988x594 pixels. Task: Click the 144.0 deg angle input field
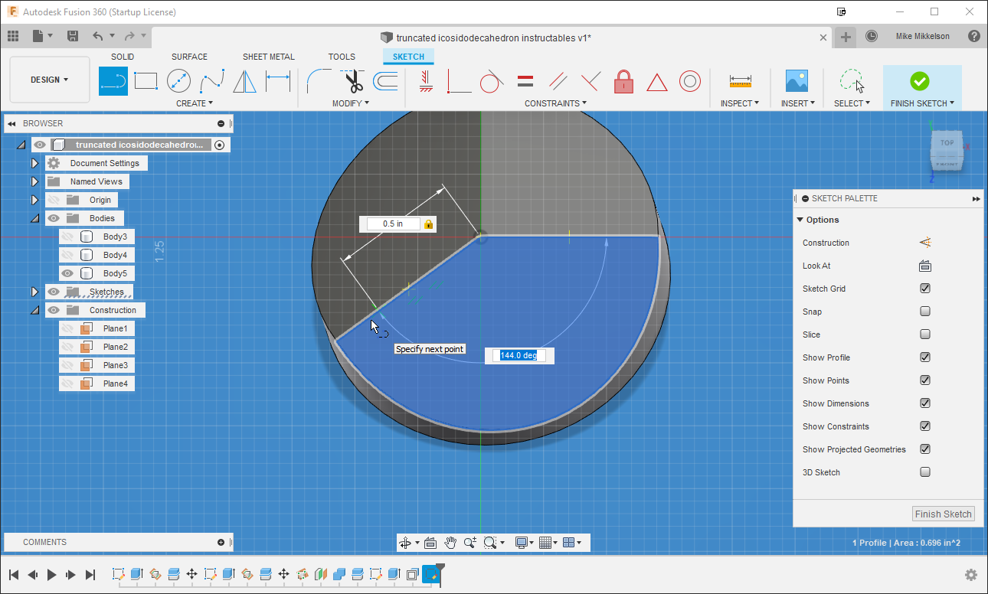[x=519, y=355]
